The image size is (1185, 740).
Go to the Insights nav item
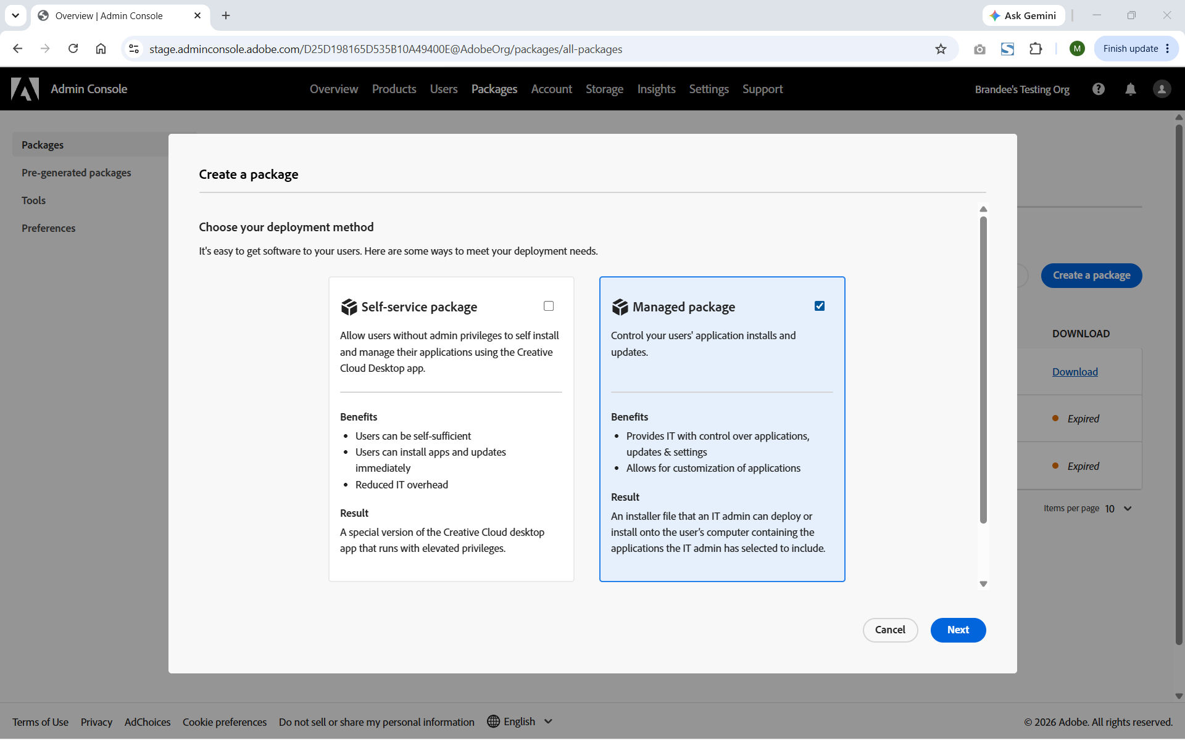(x=656, y=89)
